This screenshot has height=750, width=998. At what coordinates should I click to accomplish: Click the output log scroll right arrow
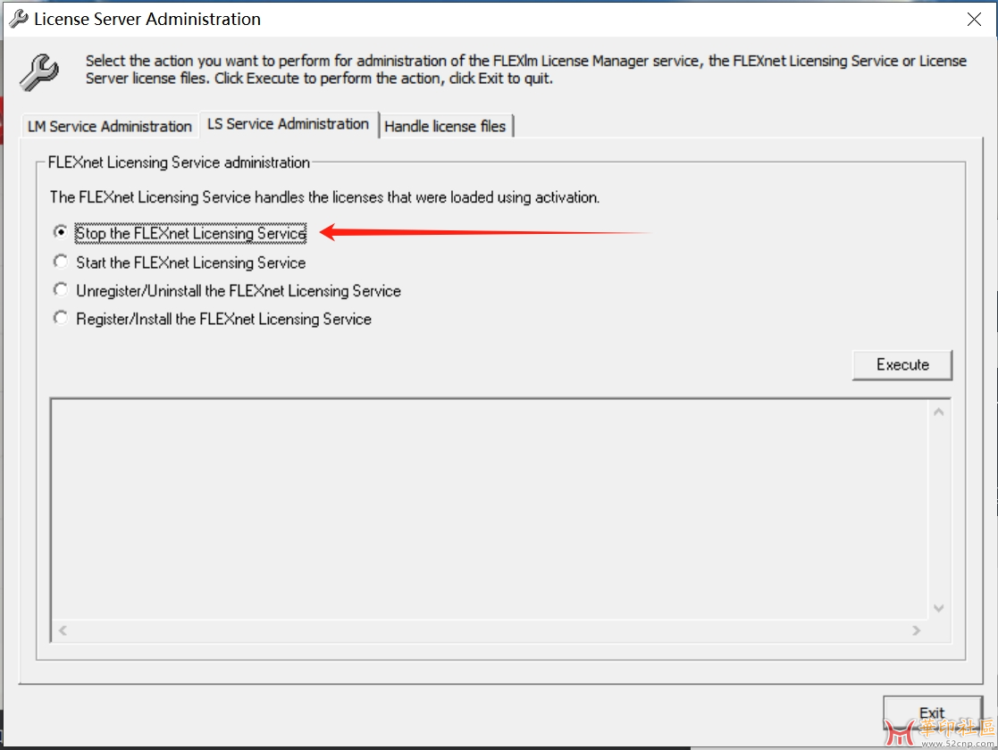pyautogui.click(x=916, y=630)
